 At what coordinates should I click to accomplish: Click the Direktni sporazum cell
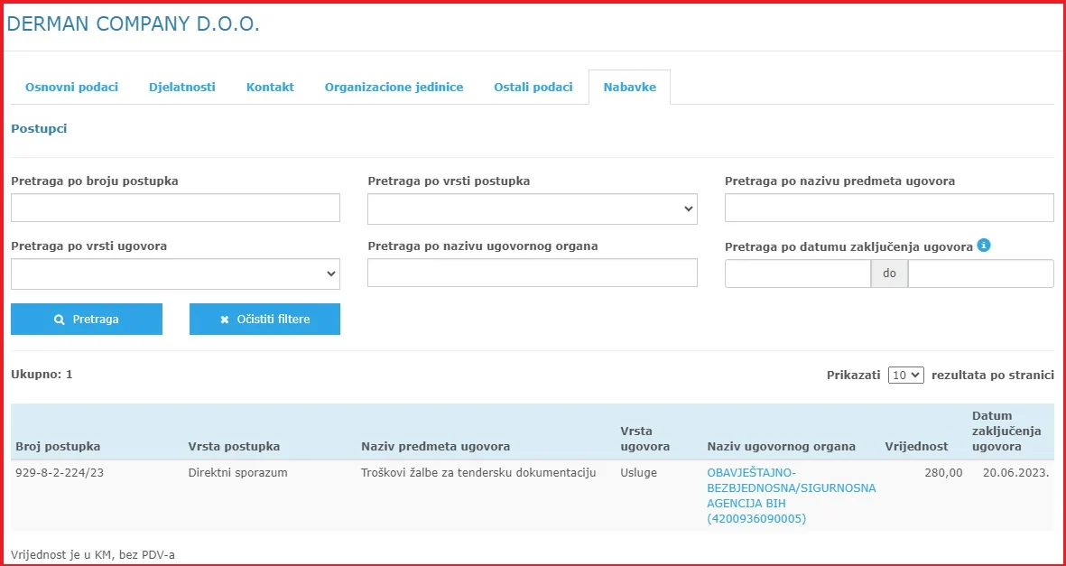click(x=237, y=472)
